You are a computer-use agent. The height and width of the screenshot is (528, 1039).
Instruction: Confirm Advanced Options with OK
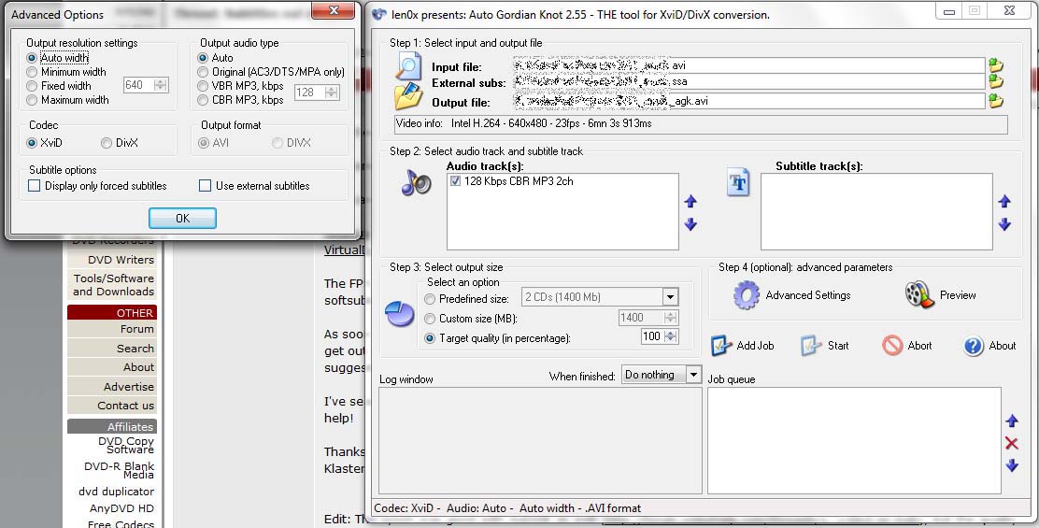pyautogui.click(x=182, y=218)
